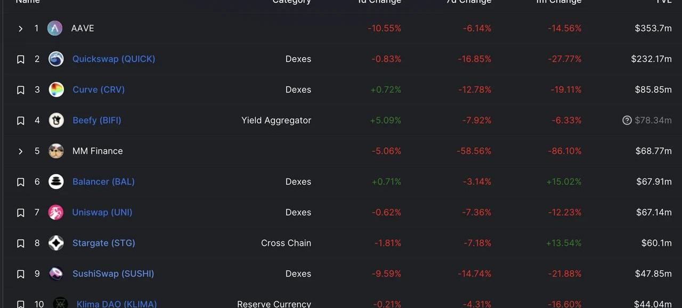Click the Stargate logo icon

click(x=56, y=243)
